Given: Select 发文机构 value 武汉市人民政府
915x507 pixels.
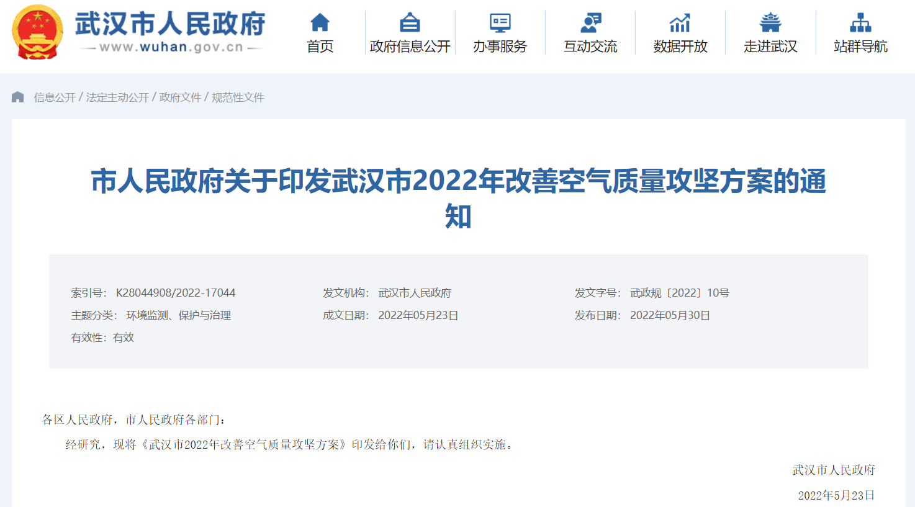Looking at the screenshot, I should click(415, 293).
